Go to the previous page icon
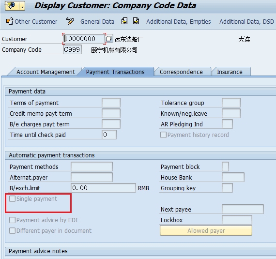This screenshot has width=276, height=259. click(124, 21)
